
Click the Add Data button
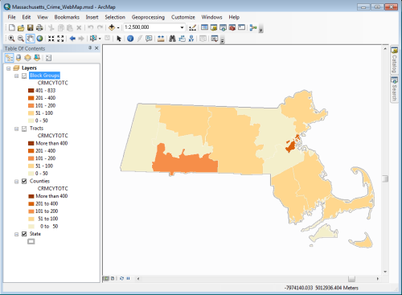112,27
